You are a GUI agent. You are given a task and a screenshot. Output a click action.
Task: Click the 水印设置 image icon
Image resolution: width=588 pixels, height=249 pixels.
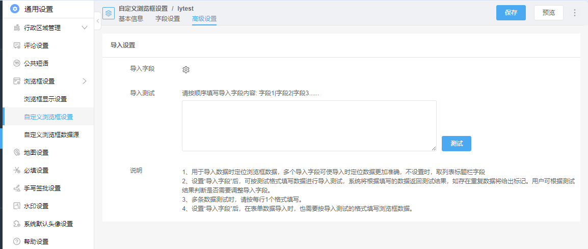coord(16,206)
